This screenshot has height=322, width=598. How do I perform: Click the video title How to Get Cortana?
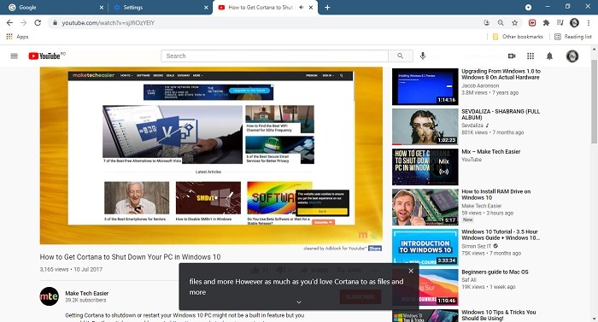pos(130,257)
